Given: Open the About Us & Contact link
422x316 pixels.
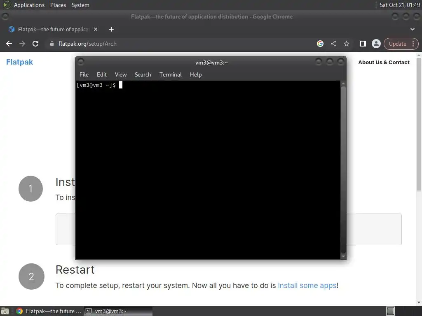Looking at the screenshot, I should click(x=384, y=63).
